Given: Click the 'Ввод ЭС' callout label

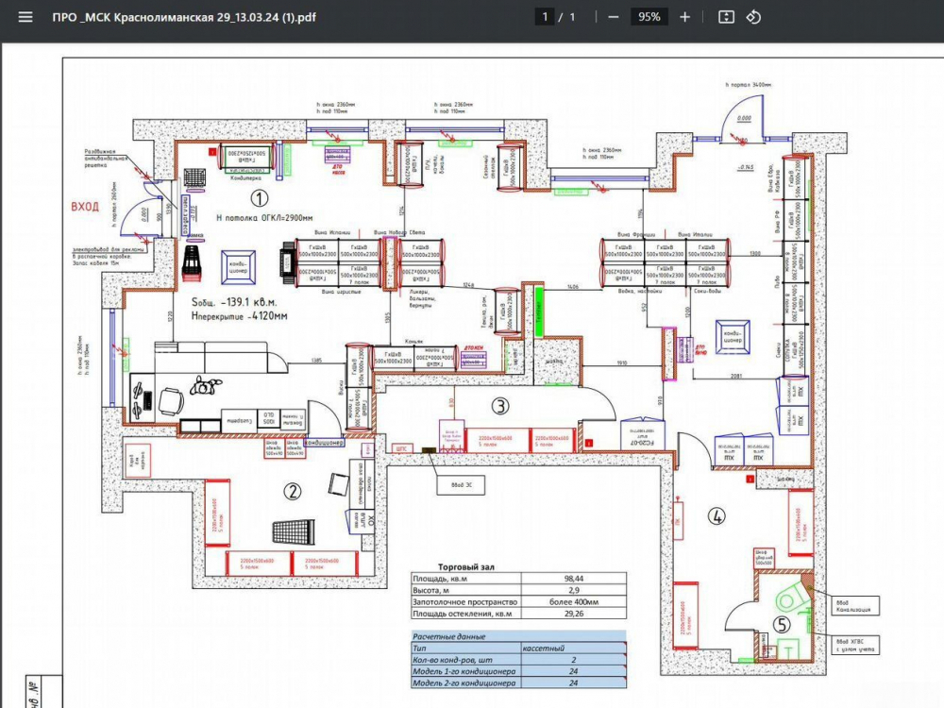Looking at the screenshot, I should pos(462,485).
